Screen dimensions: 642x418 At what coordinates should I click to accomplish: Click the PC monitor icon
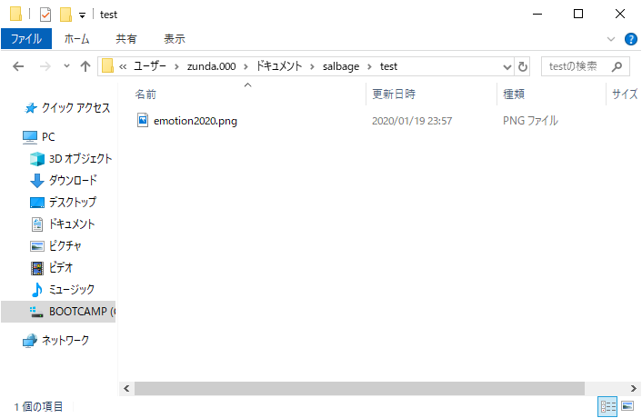29,137
